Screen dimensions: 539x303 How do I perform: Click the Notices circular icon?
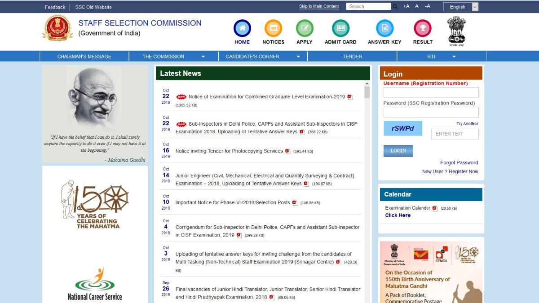coord(273,28)
